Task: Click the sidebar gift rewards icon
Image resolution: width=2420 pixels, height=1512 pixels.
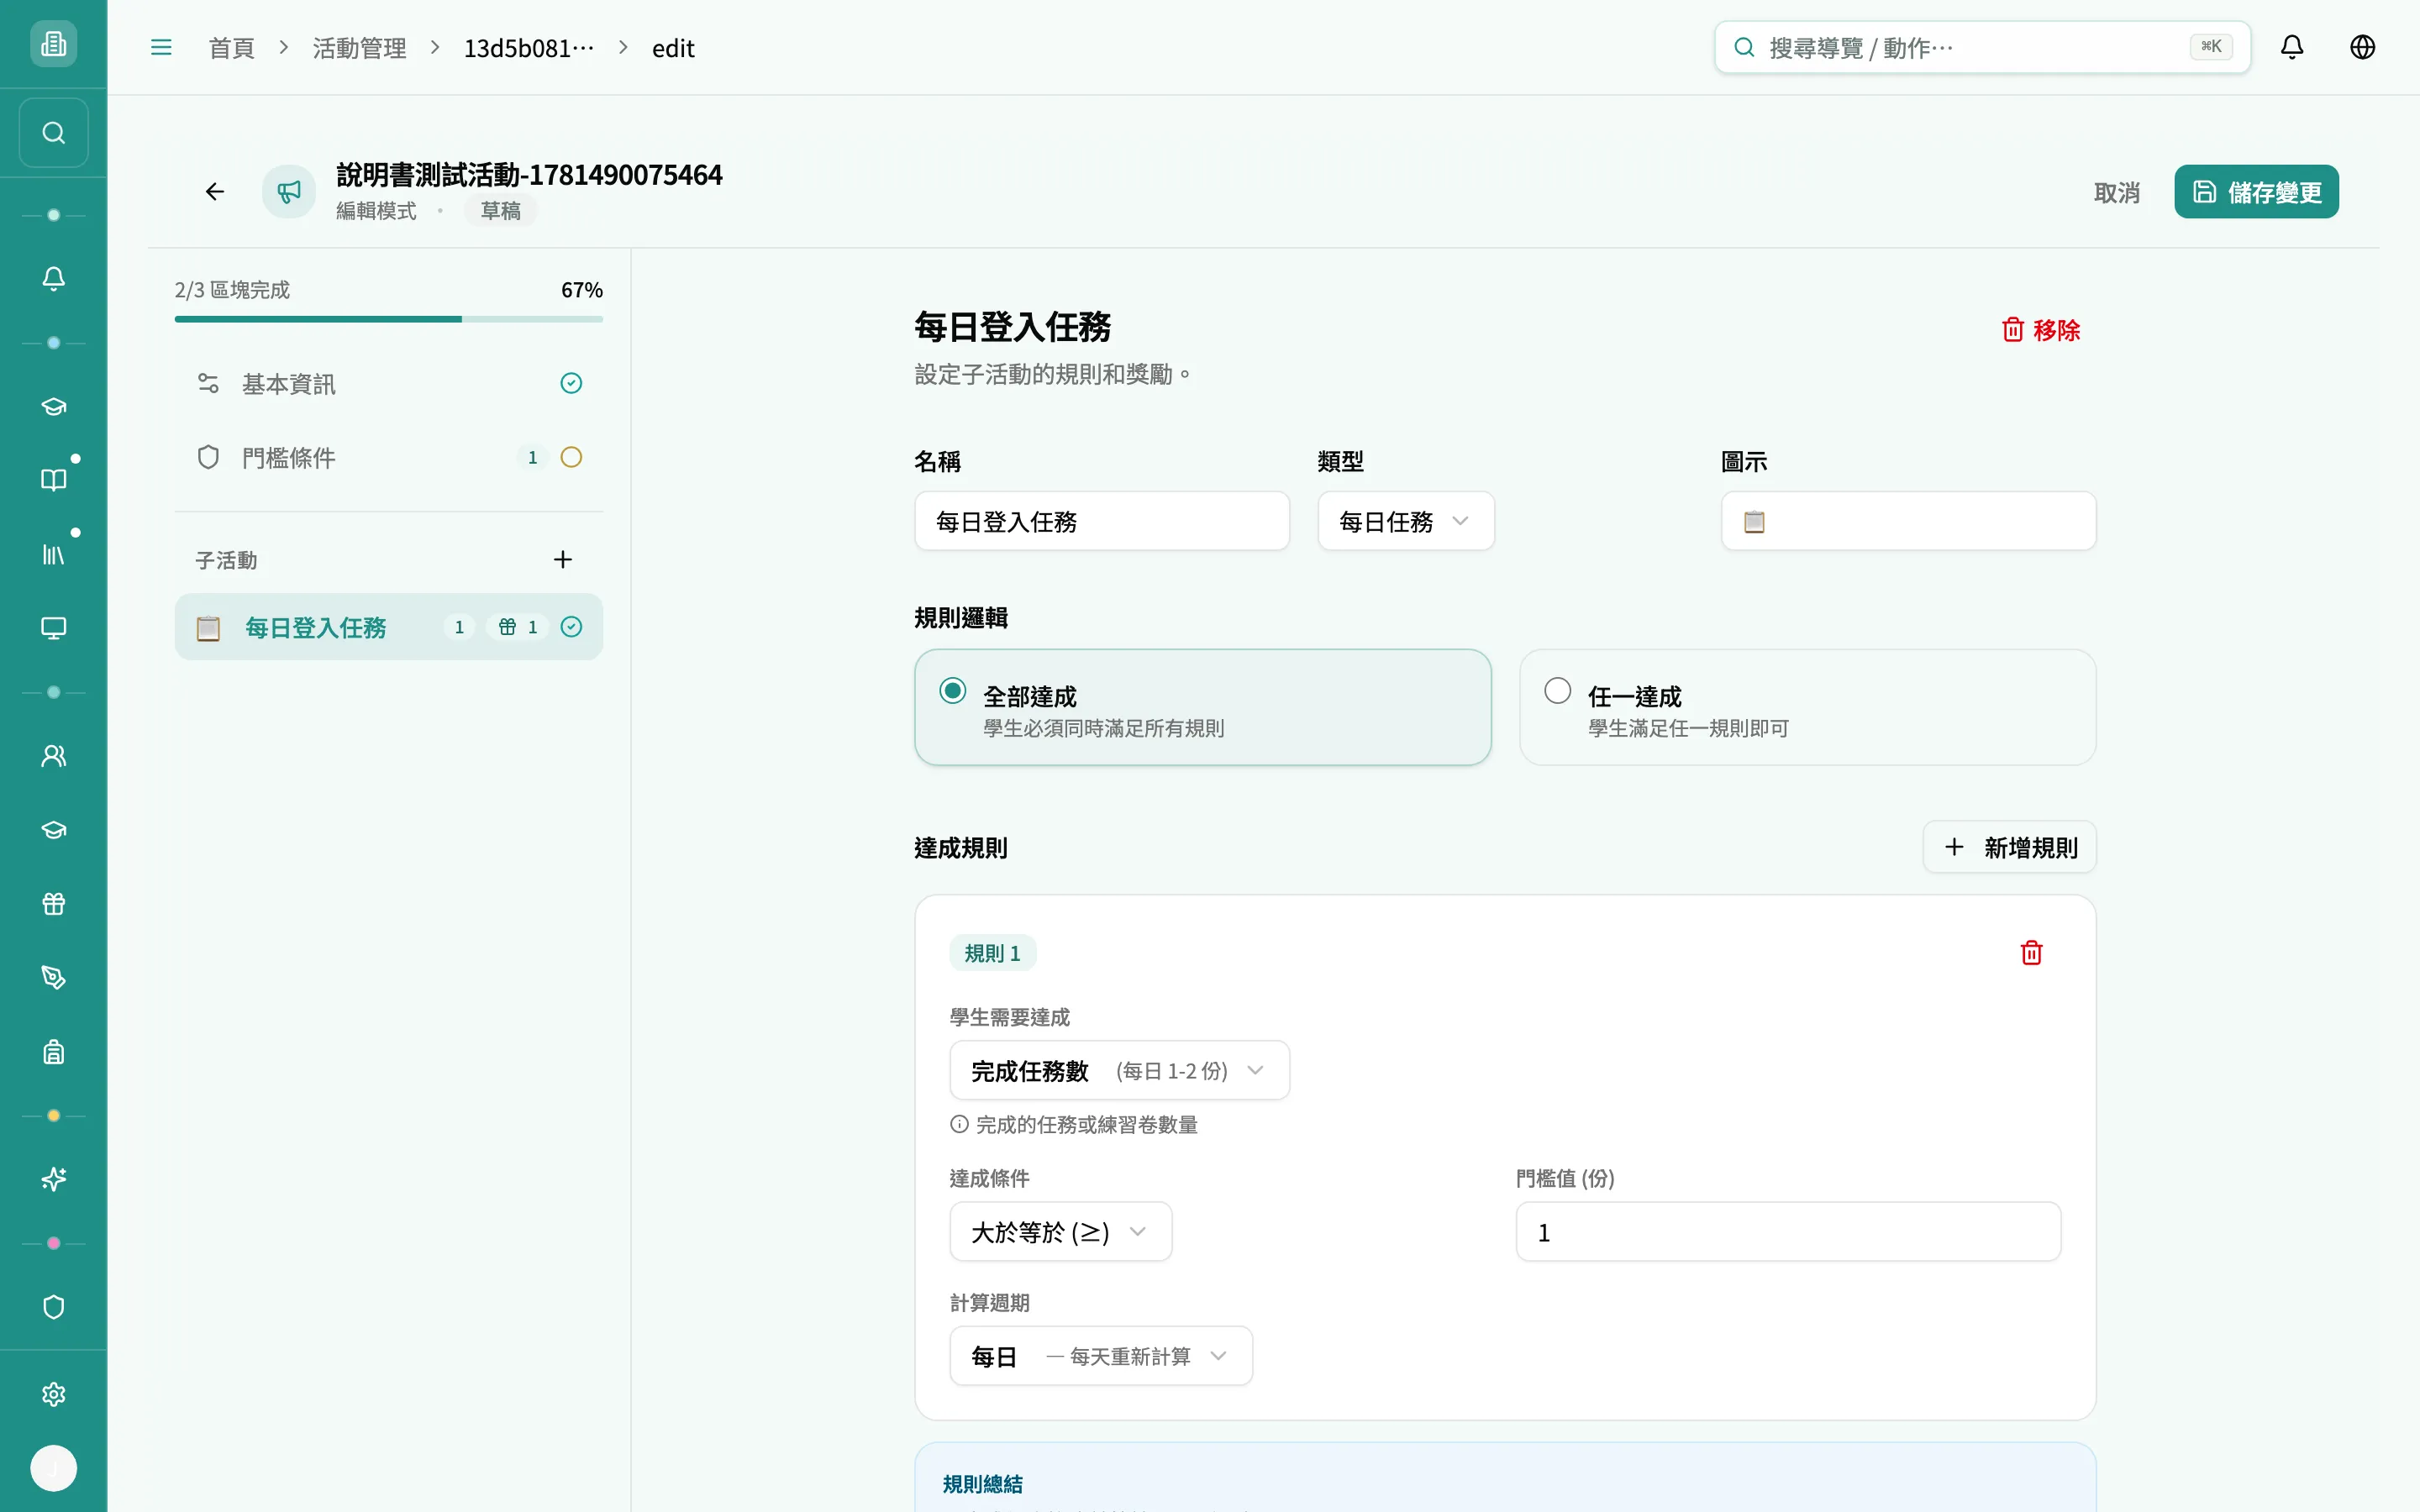Action: 53,904
